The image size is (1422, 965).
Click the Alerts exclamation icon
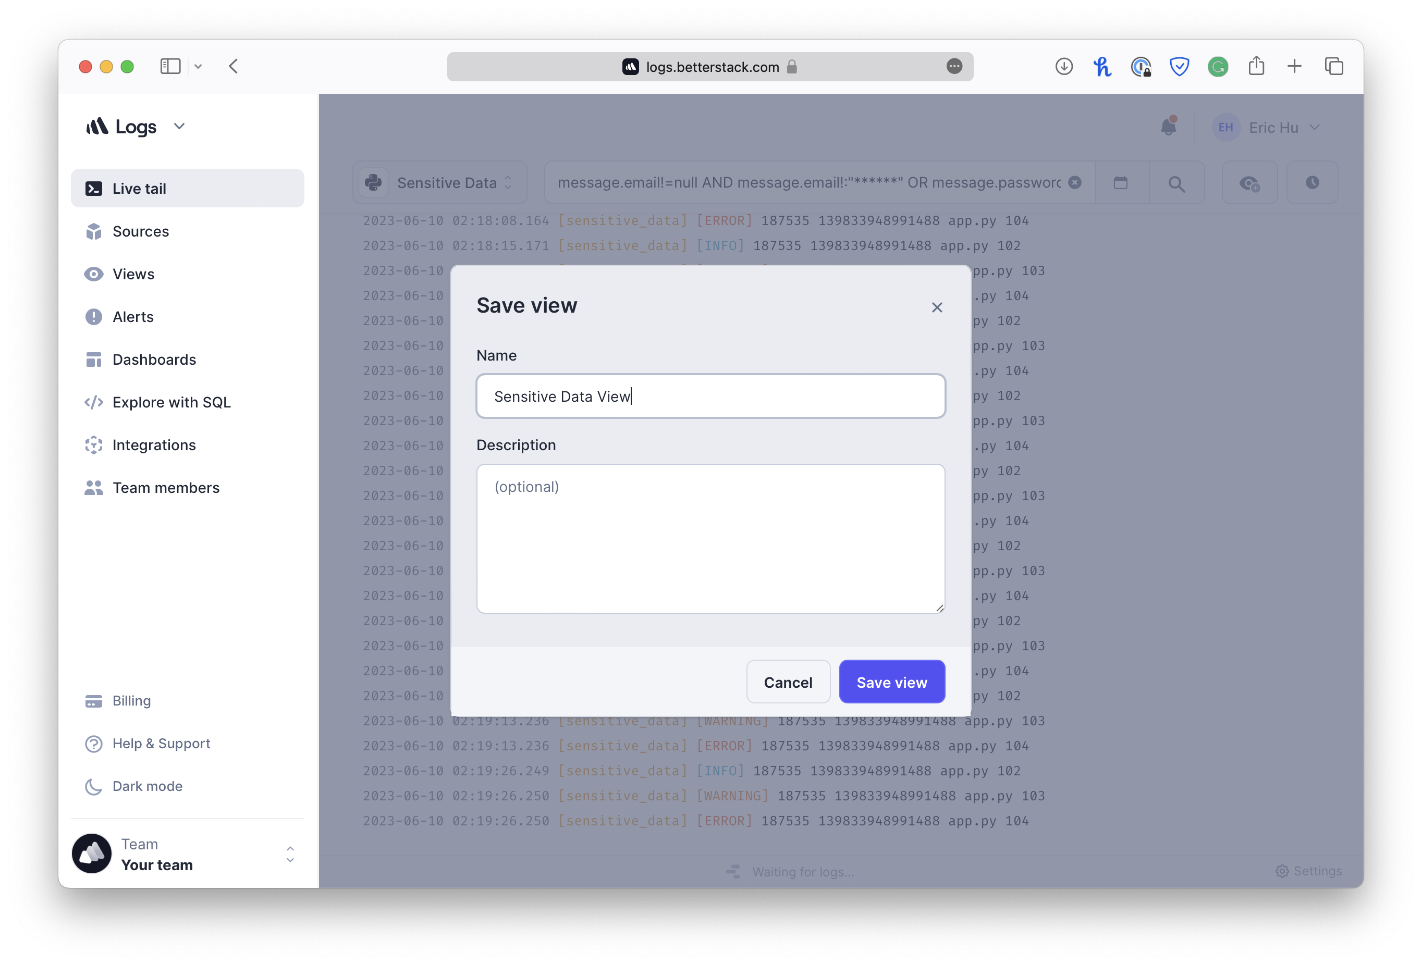(x=94, y=317)
